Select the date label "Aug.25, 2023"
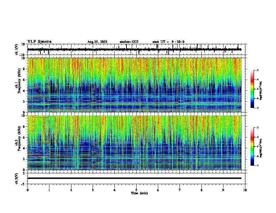Viewport: 276px width, 213px height. coord(97,42)
